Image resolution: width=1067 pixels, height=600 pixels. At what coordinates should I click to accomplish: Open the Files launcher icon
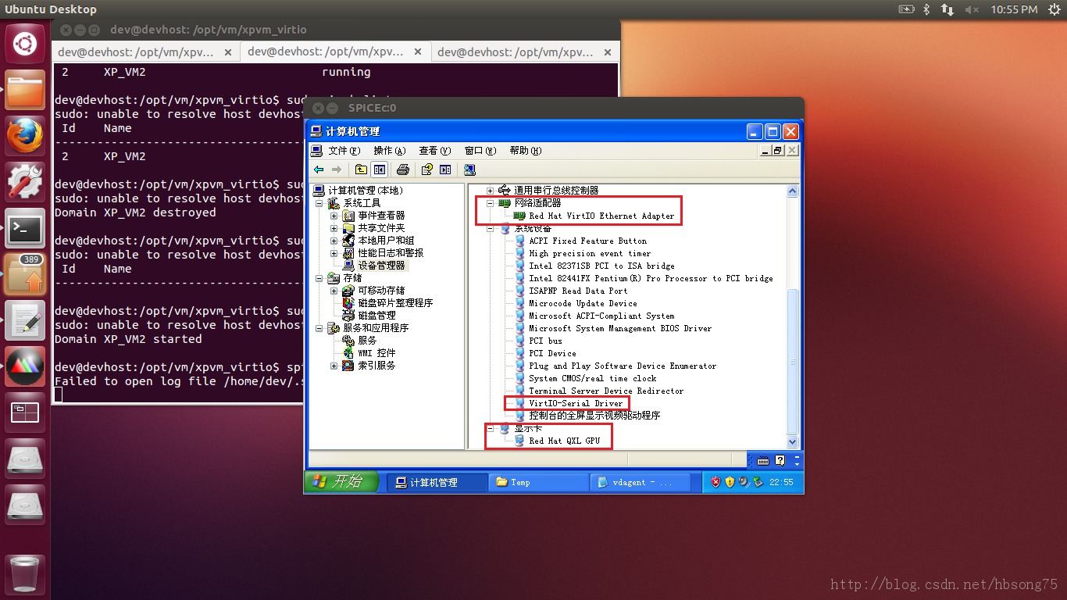click(x=25, y=90)
